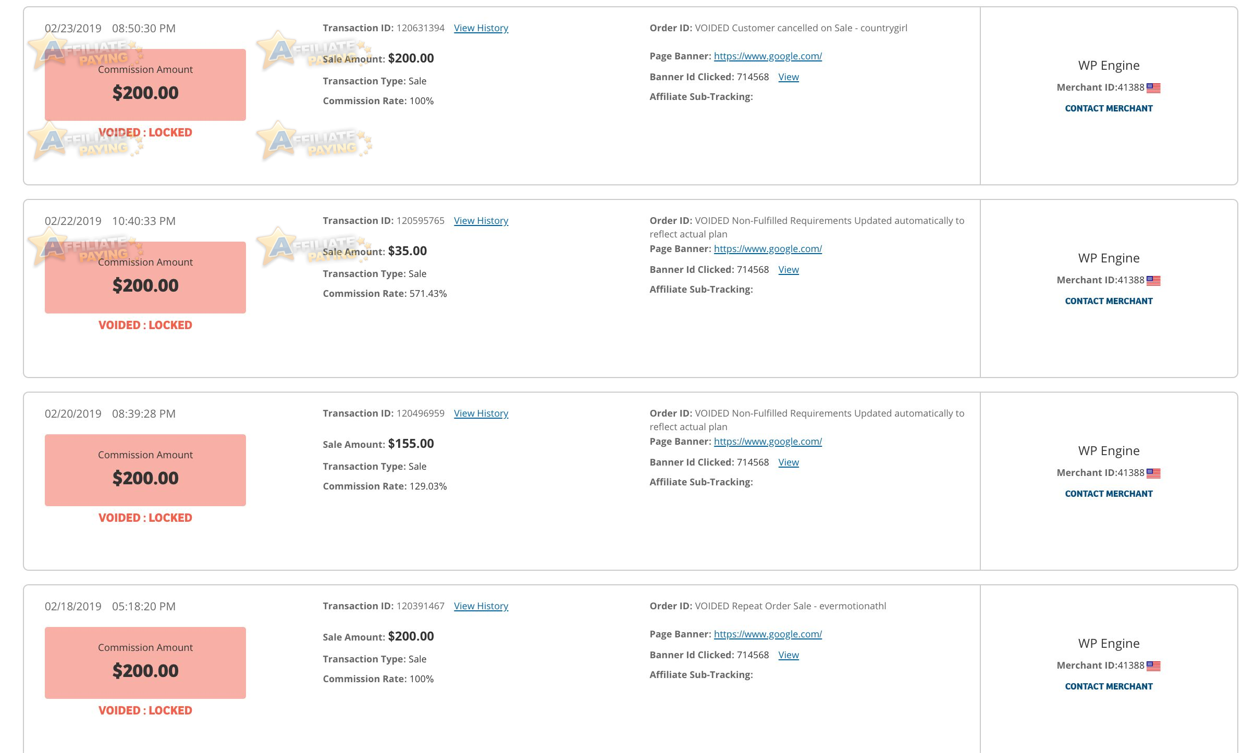Click US flag icon for transaction 120391467

pos(1153,666)
